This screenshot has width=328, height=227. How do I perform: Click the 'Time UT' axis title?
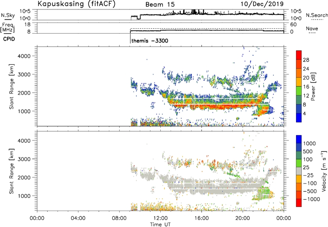pos(160,225)
